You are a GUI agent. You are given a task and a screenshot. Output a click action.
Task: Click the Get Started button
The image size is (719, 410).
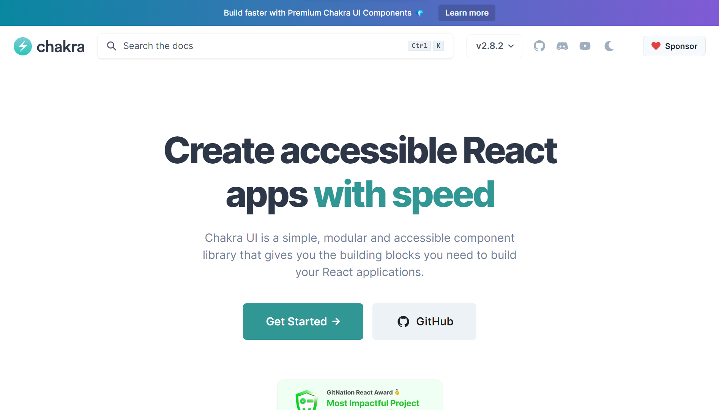click(303, 322)
